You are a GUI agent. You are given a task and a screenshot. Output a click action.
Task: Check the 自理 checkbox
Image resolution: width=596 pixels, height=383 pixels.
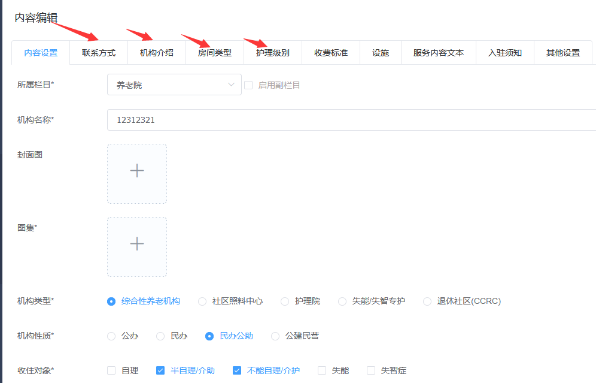[x=111, y=370]
